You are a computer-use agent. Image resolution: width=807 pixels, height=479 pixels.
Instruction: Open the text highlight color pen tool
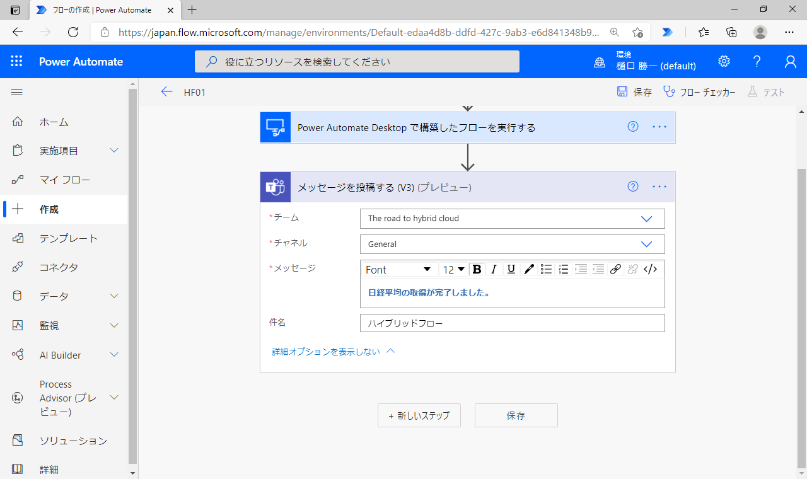(x=529, y=269)
